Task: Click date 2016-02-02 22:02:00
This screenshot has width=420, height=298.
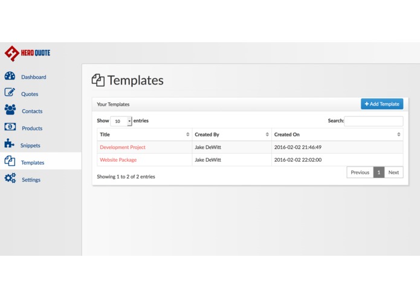Action: tap(298, 160)
